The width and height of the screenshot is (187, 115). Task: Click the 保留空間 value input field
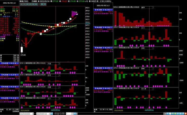pos(68,114)
